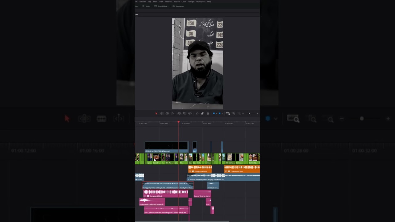Open the Workspace menu
This screenshot has height=222, width=395.
click(201, 2)
